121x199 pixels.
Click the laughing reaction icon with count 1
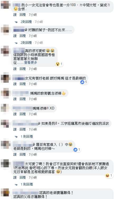point(107,176)
